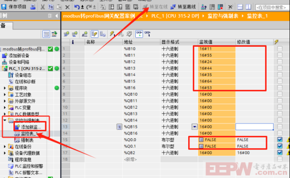Expand the 在线备份 folder
The width and height of the screenshot is (290, 178).
[5, 147]
